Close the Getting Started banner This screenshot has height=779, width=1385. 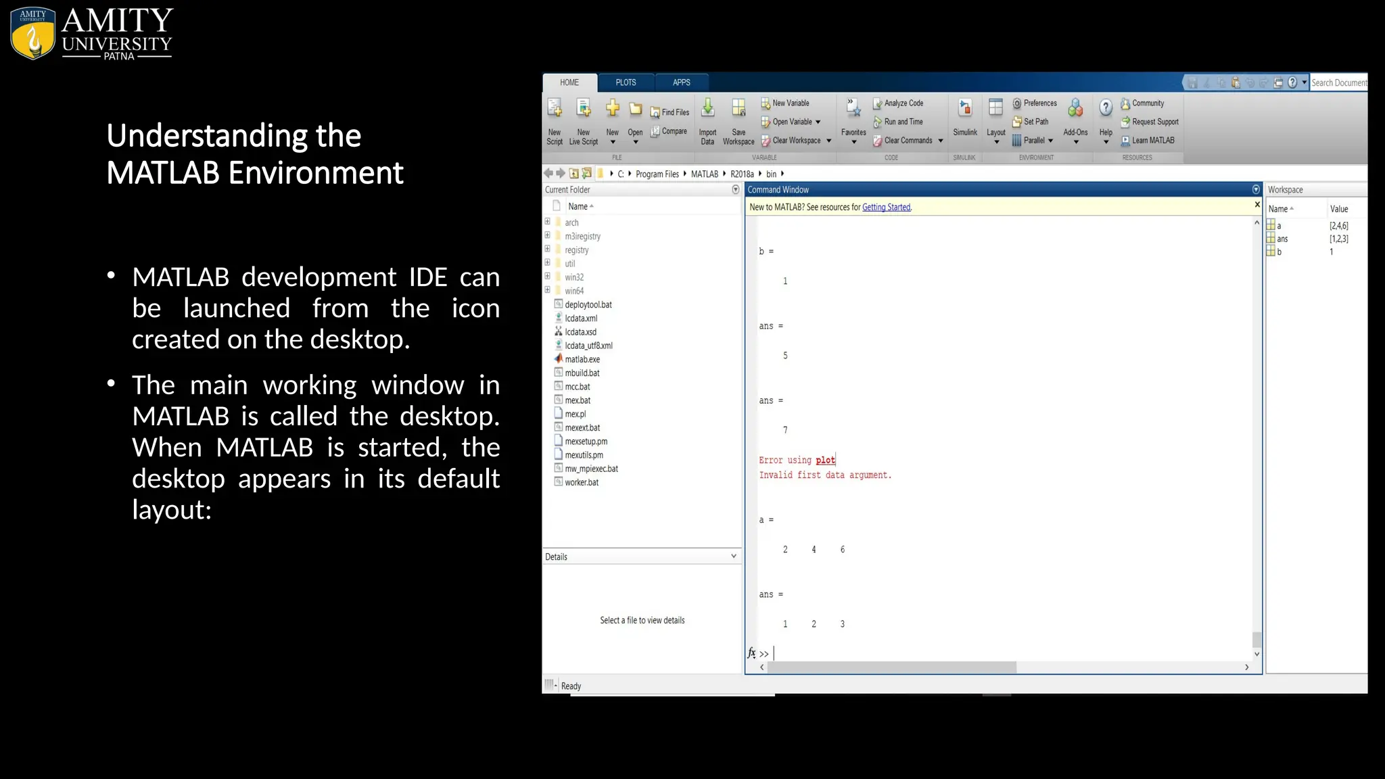coord(1257,205)
